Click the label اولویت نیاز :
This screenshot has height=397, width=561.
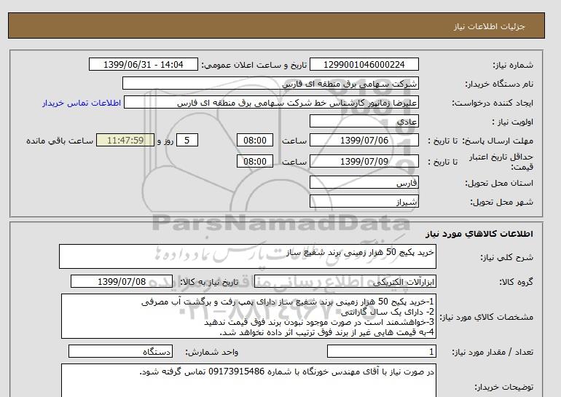pos(513,122)
